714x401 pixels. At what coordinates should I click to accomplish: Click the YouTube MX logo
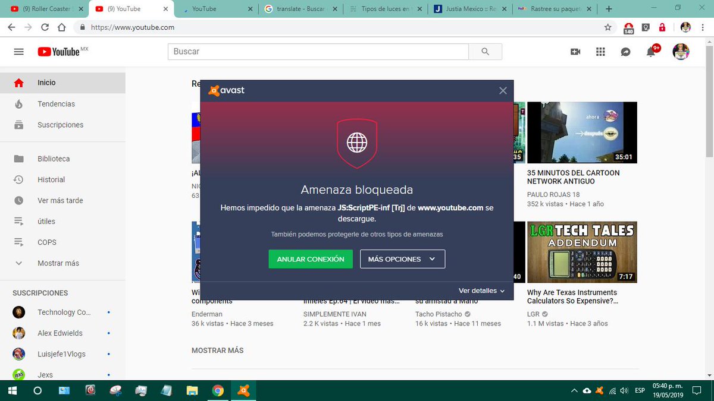point(62,52)
